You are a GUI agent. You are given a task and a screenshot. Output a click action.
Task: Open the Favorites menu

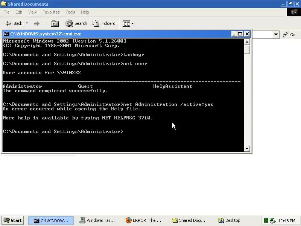(x=51, y=12)
